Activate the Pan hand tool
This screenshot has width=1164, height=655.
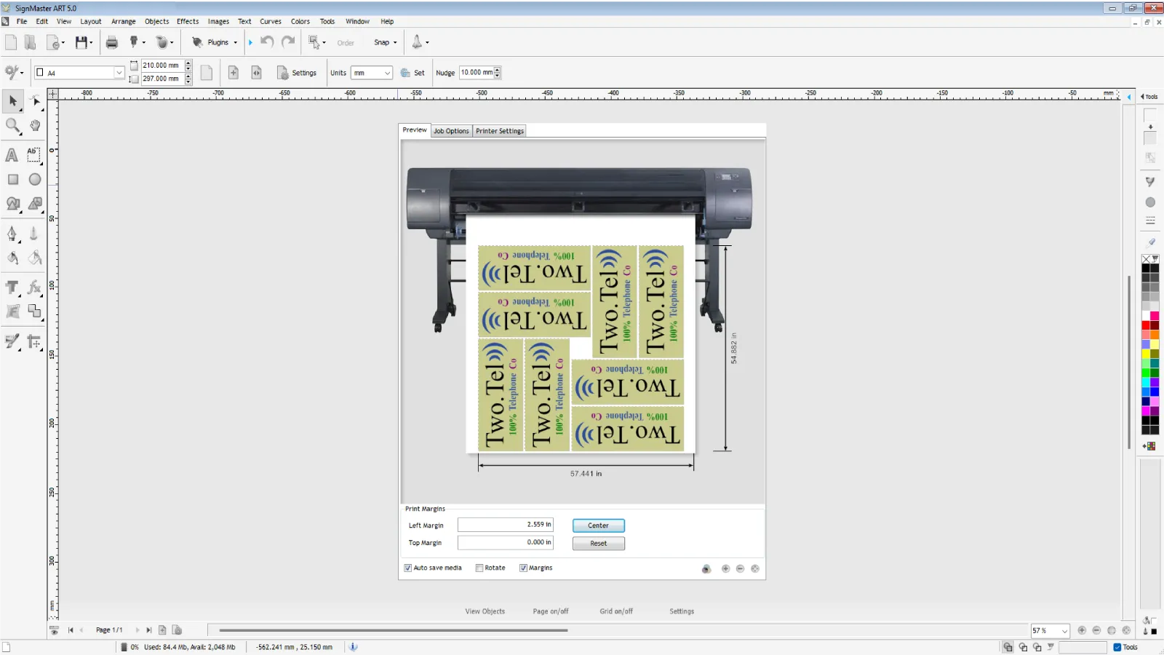pos(35,126)
